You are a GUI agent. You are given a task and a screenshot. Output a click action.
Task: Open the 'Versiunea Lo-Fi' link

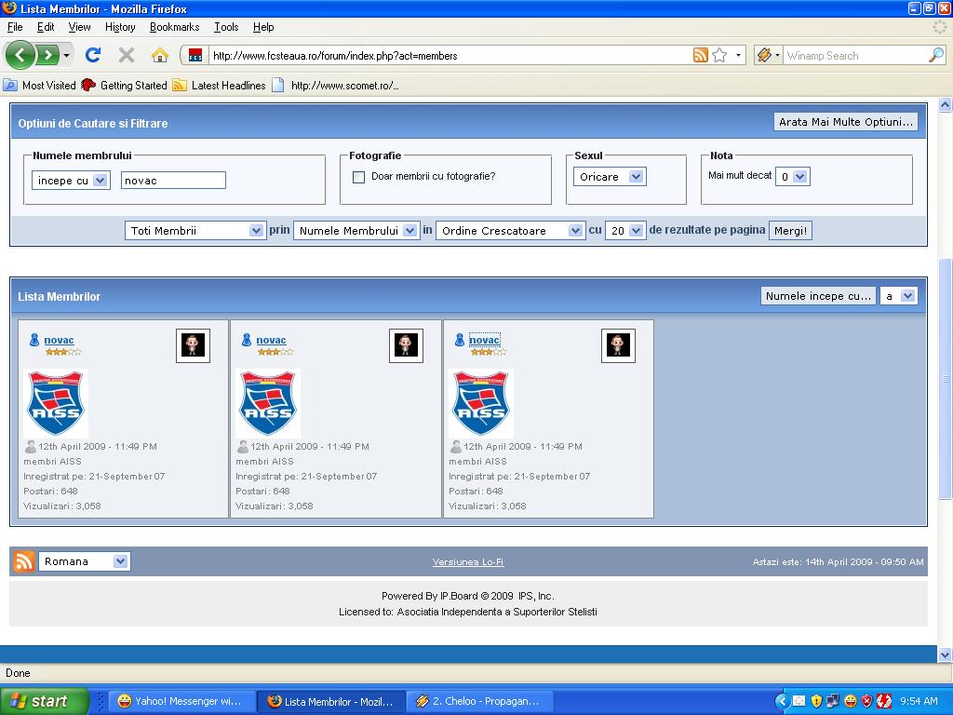coord(468,562)
